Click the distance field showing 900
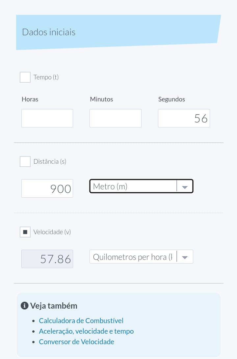The image size is (237, 359). 47,188
